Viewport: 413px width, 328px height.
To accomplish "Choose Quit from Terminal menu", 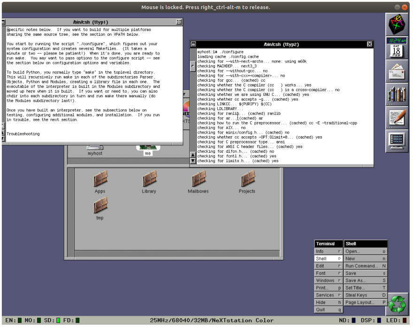I will tap(329, 310).
